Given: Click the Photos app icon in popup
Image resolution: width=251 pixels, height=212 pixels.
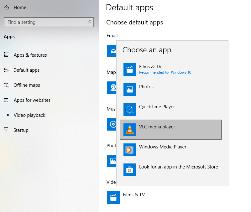Looking at the screenshot, I should coord(130,90).
